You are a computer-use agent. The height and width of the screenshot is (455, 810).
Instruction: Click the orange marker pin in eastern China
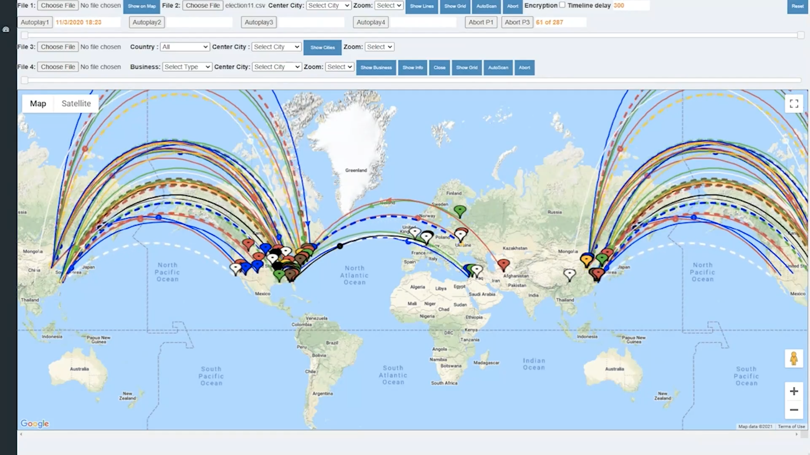coord(587,260)
